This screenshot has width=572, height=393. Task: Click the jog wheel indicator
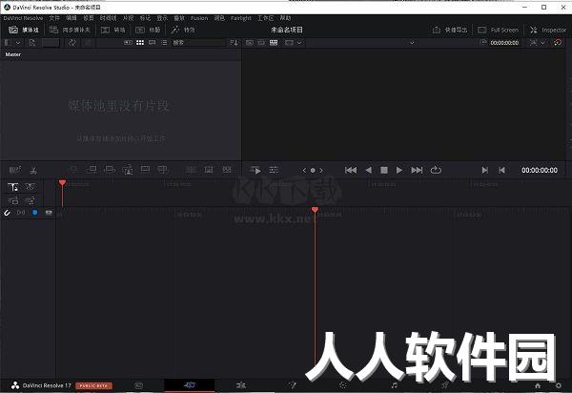point(313,171)
